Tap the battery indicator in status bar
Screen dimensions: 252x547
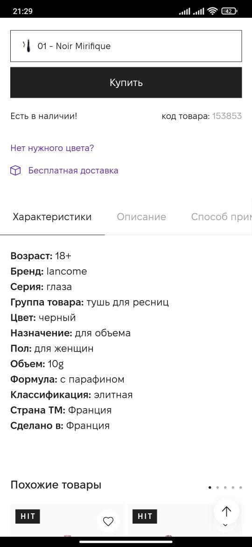coord(230,11)
